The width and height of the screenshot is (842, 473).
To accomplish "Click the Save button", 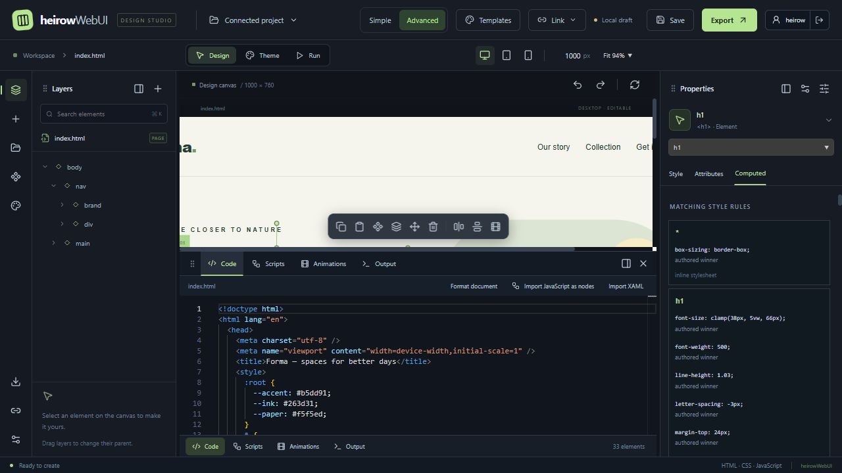I will pyautogui.click(x=670, y=20).
